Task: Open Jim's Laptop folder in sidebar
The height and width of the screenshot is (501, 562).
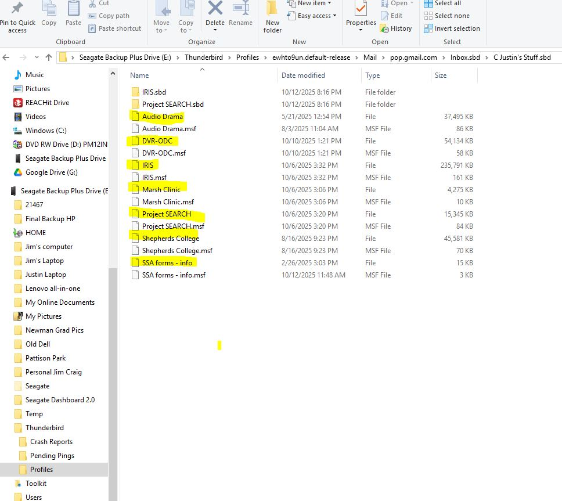Action: pyautogui.click(x=44, y=261)
